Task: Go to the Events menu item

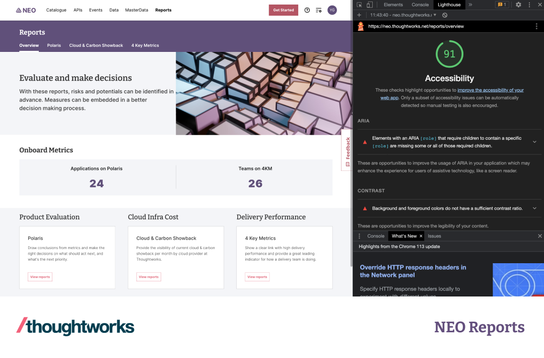Action: (x=96, y=10)
